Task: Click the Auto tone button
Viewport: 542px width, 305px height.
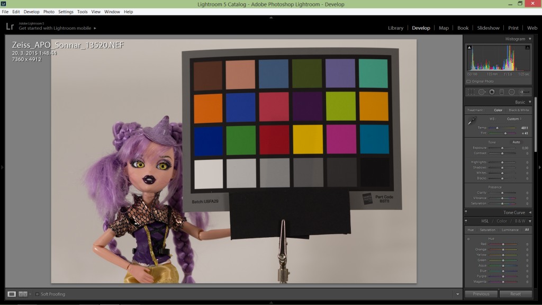Action: tap(516, 142)
